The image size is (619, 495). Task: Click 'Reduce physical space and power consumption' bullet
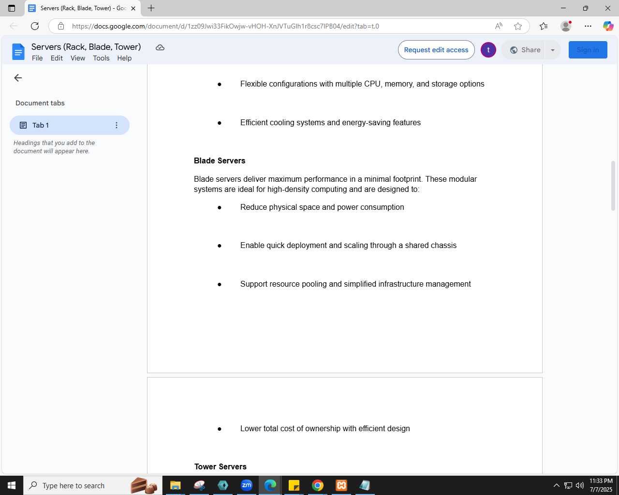pos(322,207)
